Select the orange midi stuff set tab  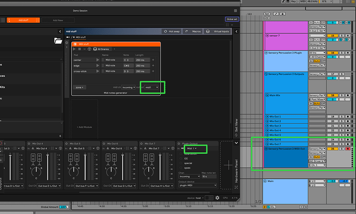coord(23,20)
